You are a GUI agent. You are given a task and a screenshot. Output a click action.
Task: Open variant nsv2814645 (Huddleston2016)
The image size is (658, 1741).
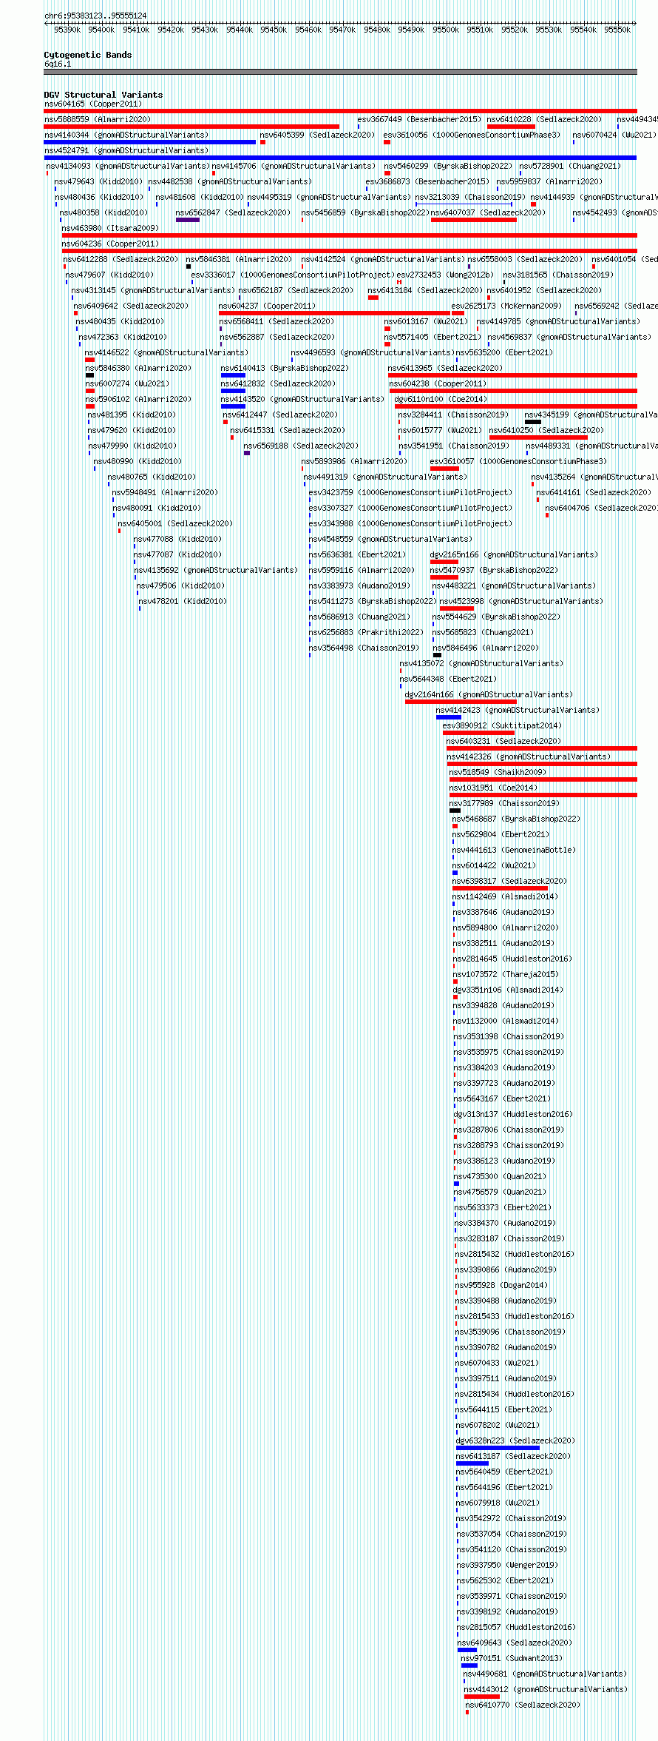pos(512,959)
